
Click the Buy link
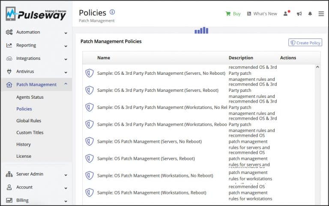click(x=236, y=14)
